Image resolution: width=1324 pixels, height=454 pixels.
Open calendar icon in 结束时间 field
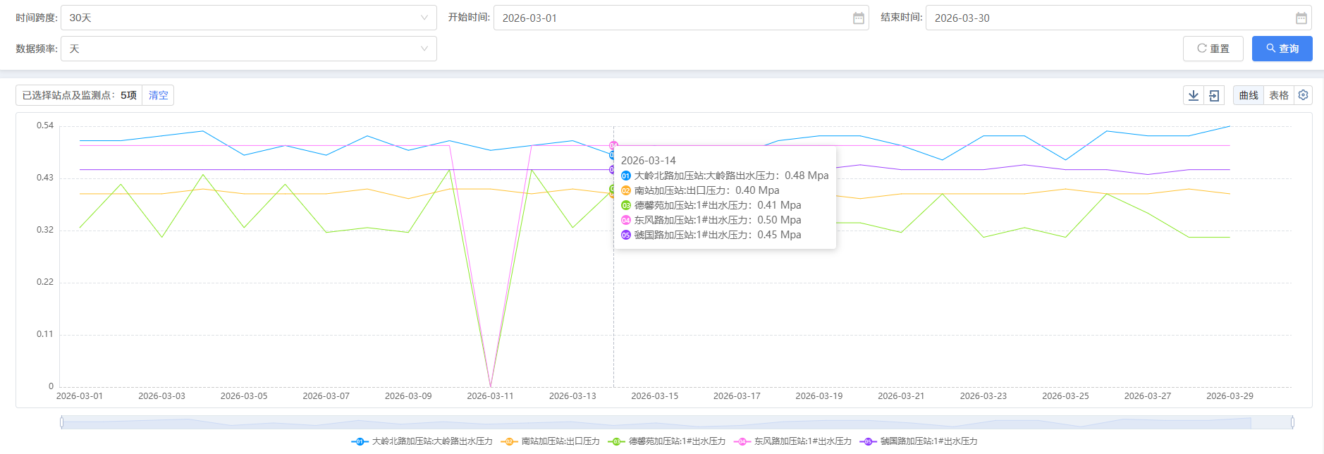click(1301, 18)
